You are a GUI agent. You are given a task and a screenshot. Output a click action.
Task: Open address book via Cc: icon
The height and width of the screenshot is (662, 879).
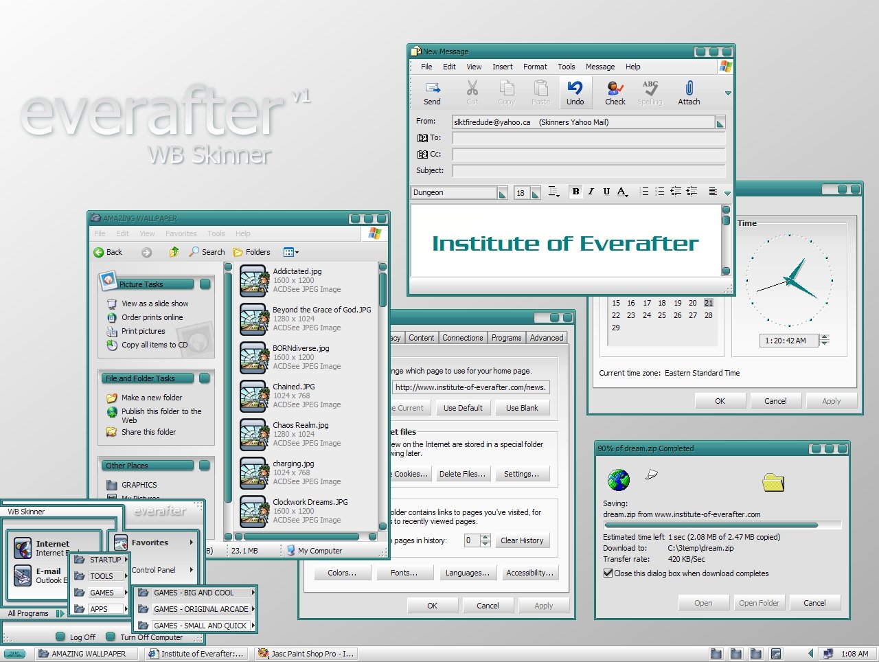pyautogui.click(x=423, y=155)
